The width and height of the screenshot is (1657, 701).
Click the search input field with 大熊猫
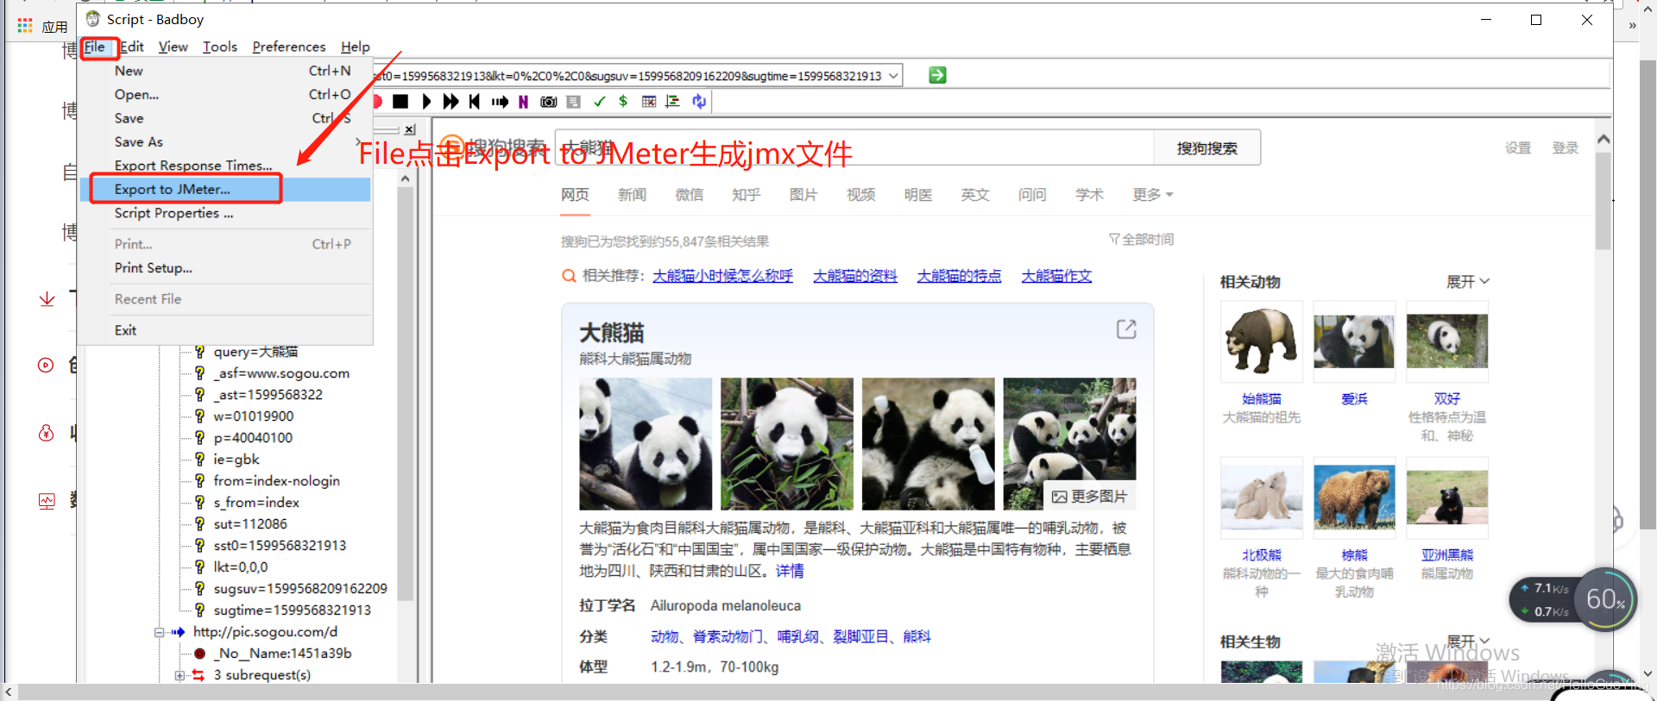click(854, 148)
